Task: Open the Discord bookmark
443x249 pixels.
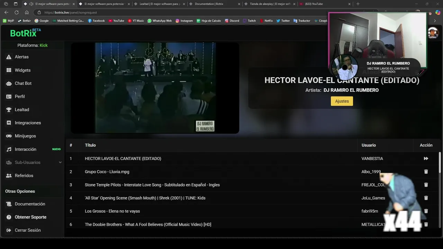Action: [232, 21]
